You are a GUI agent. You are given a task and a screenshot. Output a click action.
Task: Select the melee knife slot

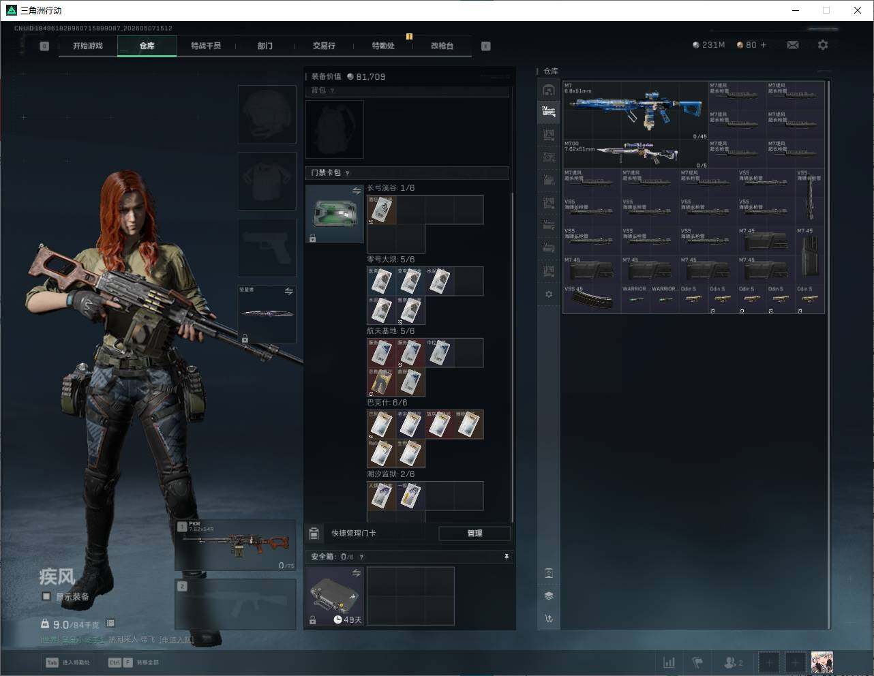coord(267,314)
